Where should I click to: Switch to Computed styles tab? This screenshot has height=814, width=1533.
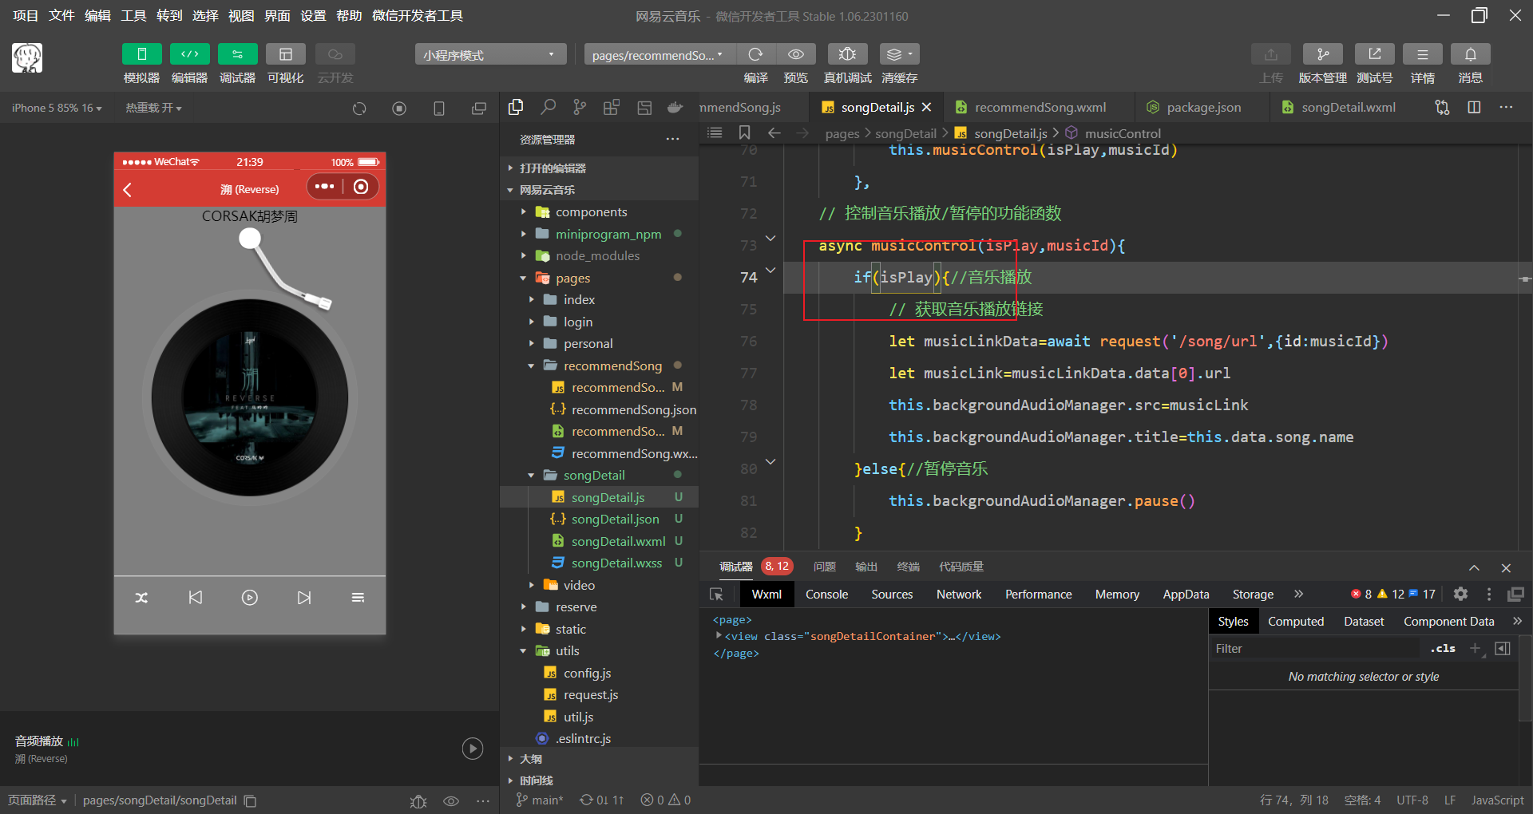click(1296, 621)
